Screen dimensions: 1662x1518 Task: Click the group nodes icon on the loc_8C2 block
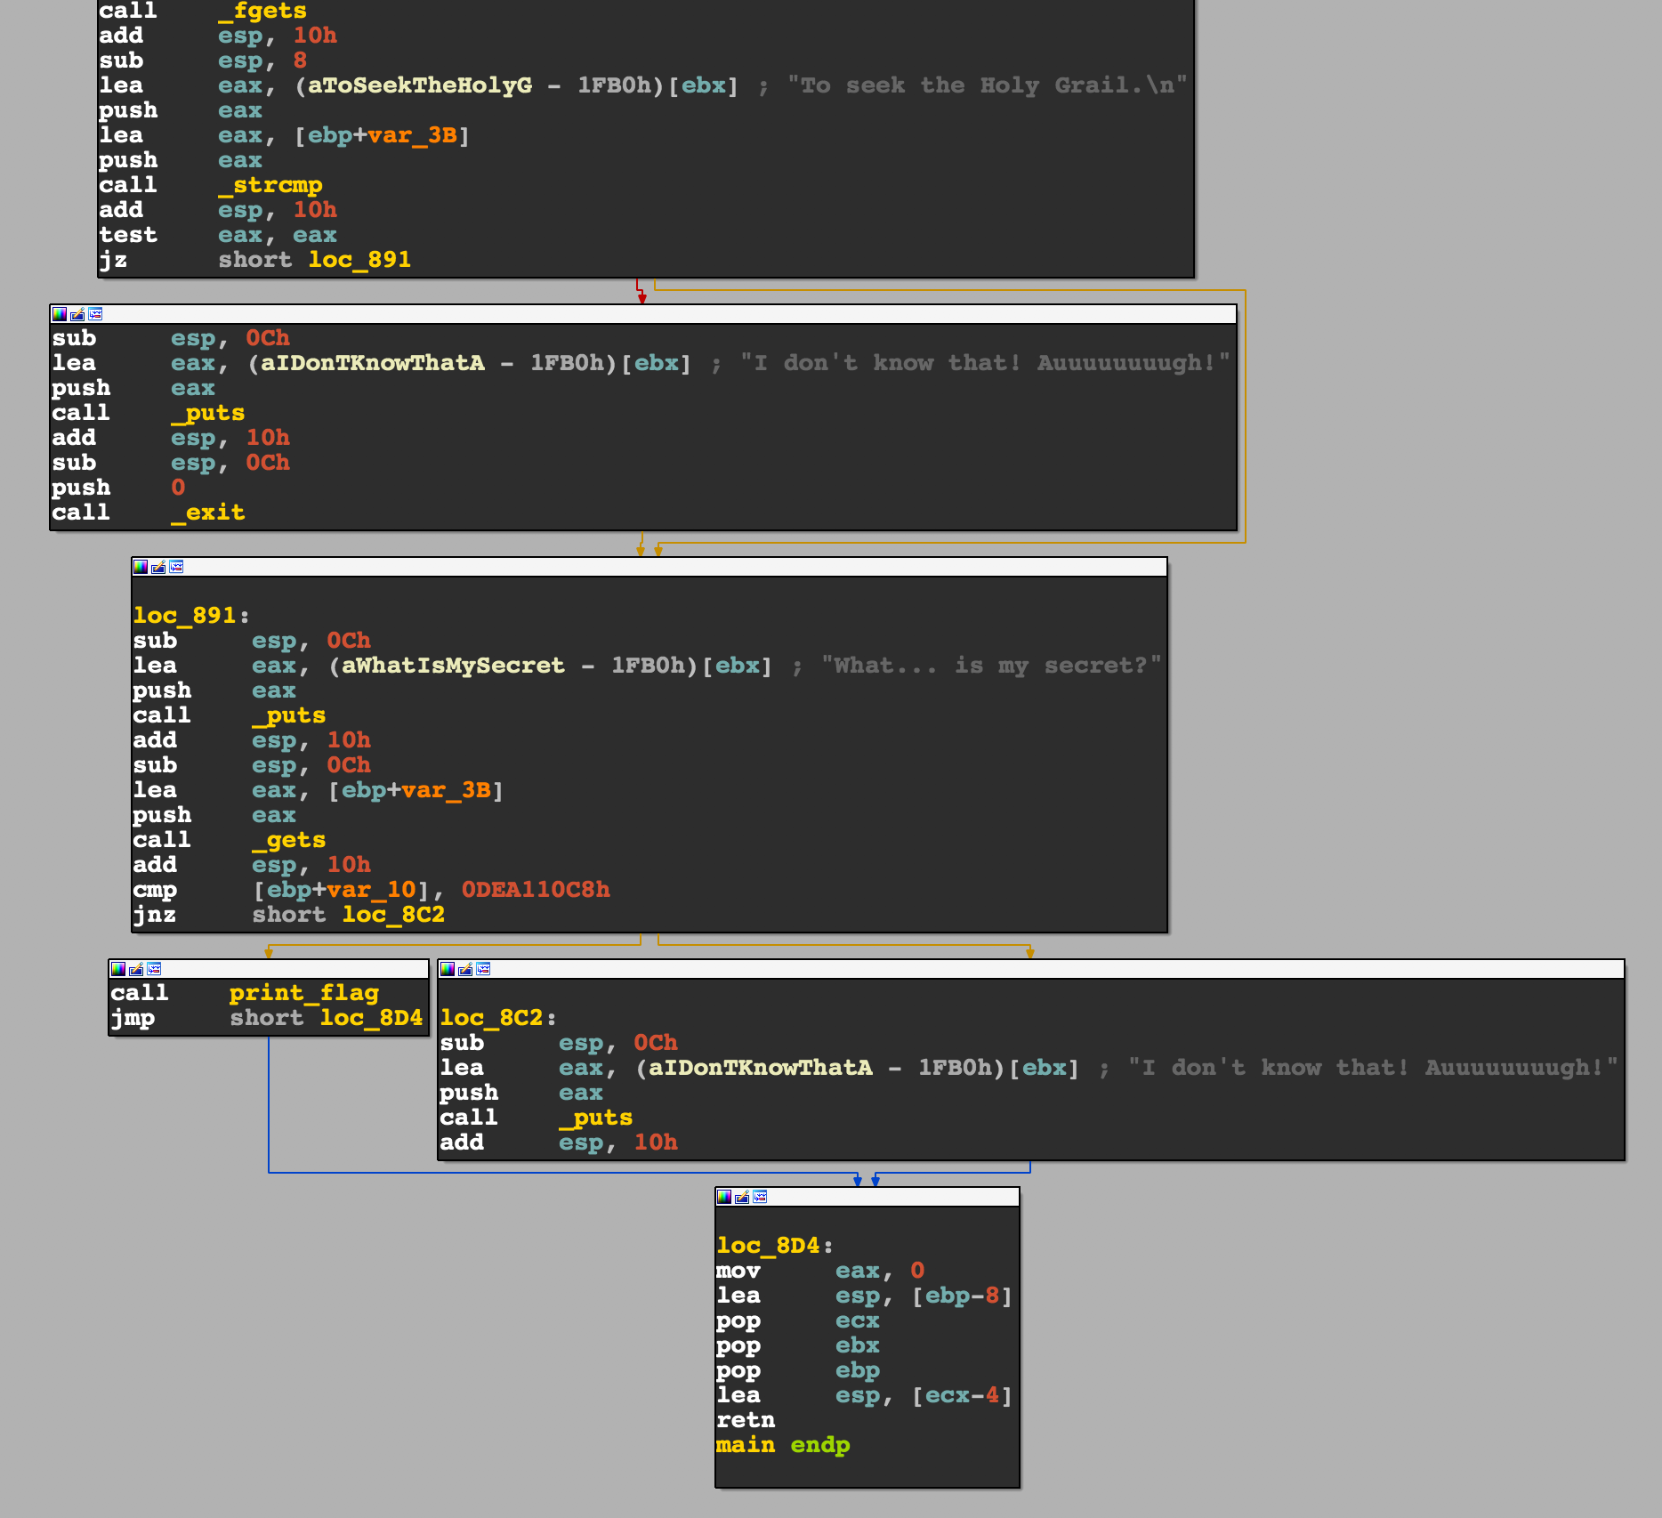(x=483, y=969)
